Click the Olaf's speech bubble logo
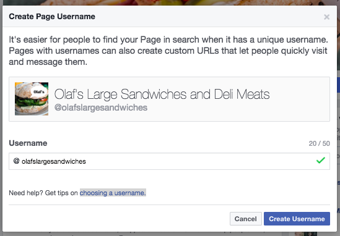 [x=38, y=92]
